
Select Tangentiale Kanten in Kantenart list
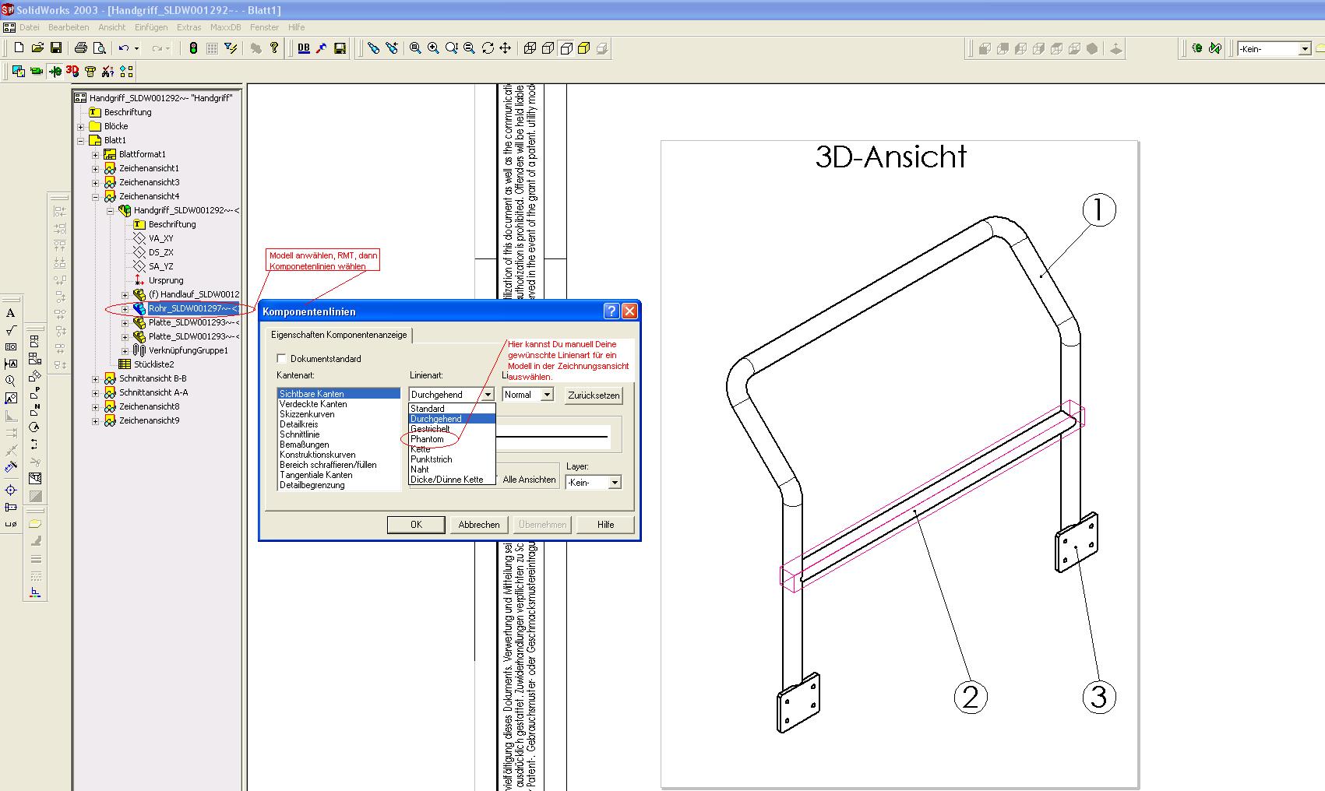(339, 475)
